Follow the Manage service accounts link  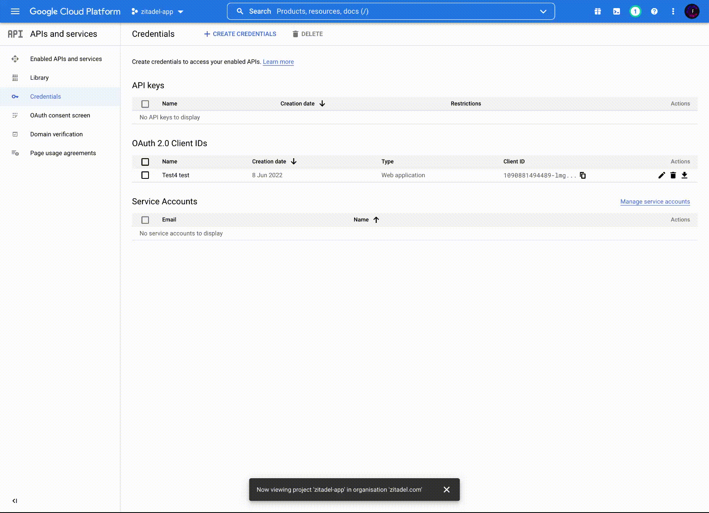click(x=655, y=201)
